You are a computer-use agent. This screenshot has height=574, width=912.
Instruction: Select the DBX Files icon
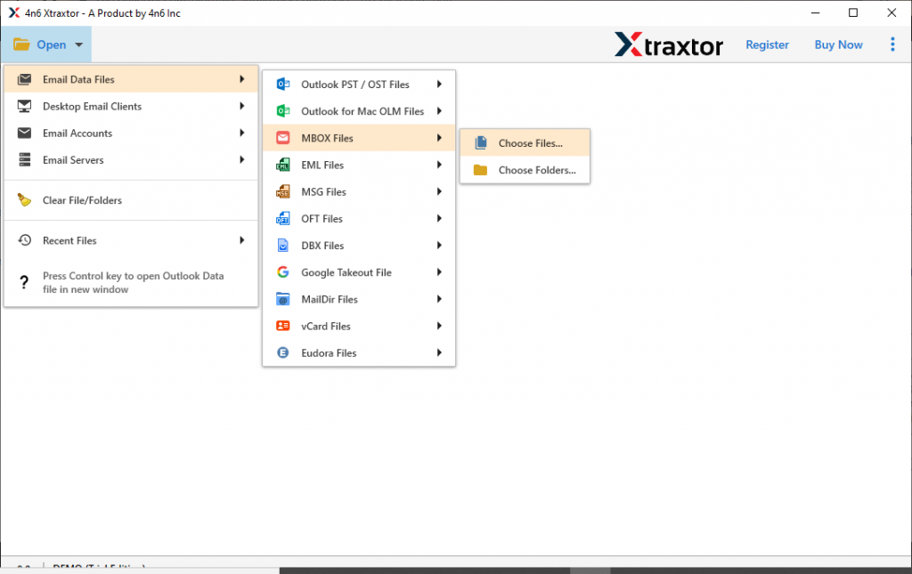point(284,245)
